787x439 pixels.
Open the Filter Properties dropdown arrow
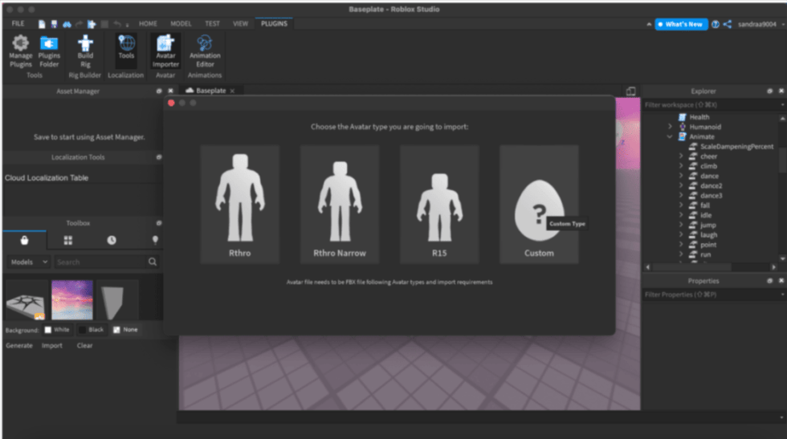[782, 295]
